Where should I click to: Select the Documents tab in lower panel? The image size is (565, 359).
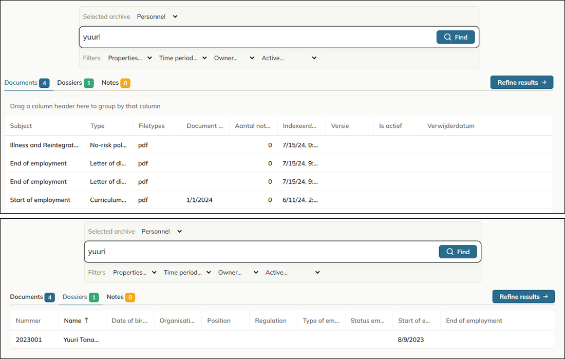[x=32, y=297]
